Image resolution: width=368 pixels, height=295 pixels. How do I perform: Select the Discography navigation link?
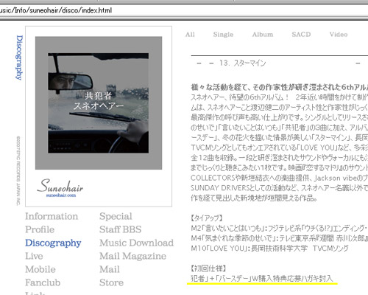pos(53,243)
